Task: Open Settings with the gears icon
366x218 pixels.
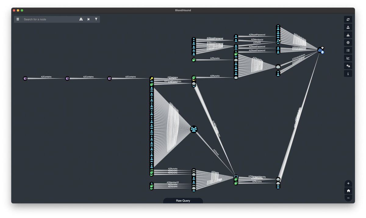Action: [x=348, y=66]
